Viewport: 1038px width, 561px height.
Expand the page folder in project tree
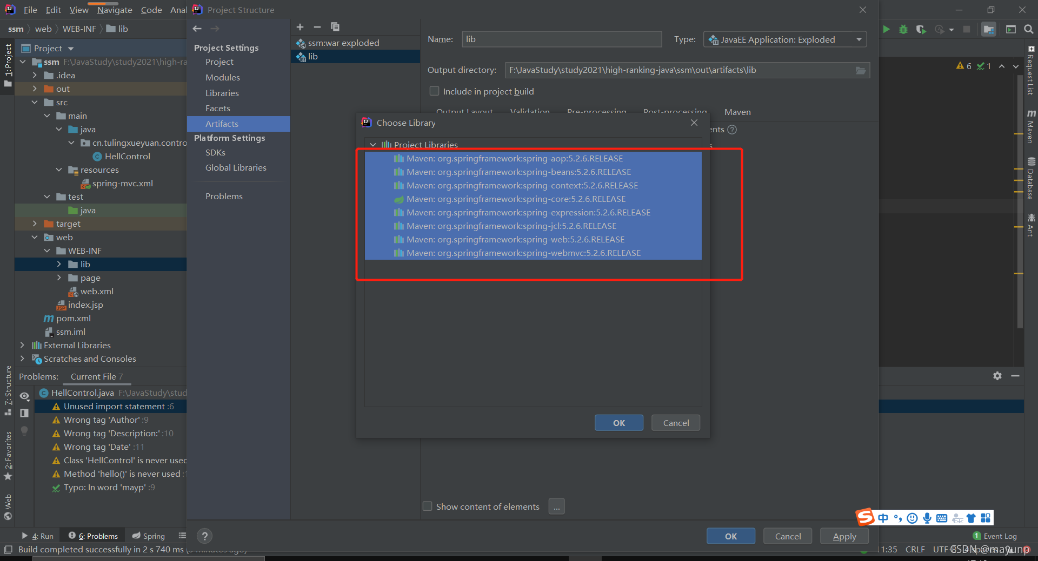[59, 278]
